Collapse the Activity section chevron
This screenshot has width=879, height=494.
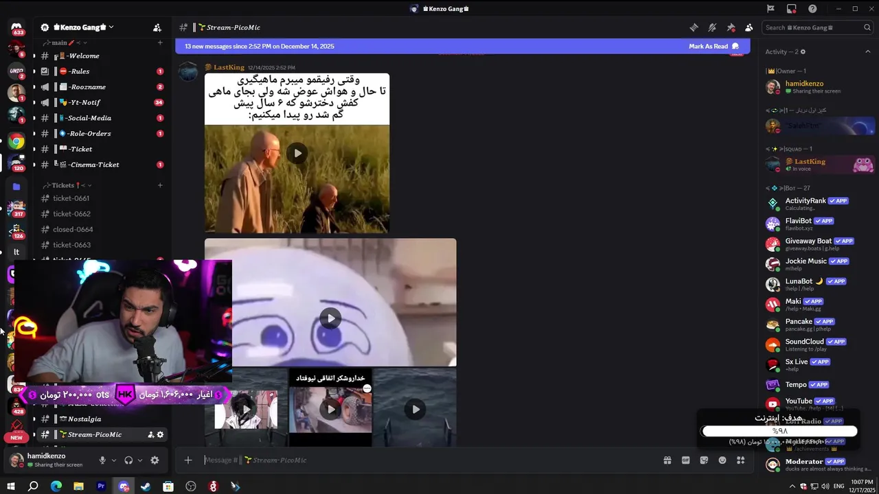pos(869,52)
